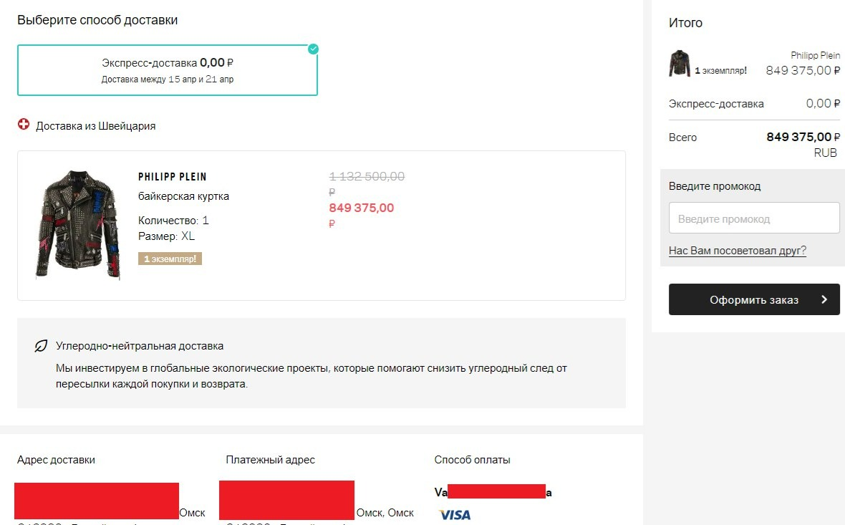The width and height of the screenshot is (845, 525).
Task: Click the small jacket thumbnail in summary
Action: pyautogui.click(x=679, y=63)
